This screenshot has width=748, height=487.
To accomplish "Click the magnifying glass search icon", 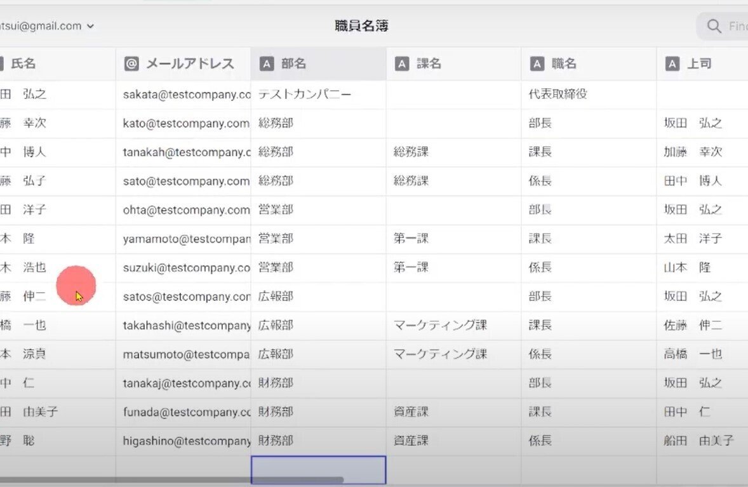I will click(712, 27).
